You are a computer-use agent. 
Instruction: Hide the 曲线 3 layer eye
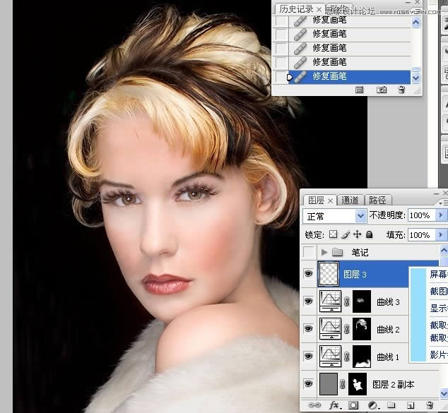coord(309,301)
